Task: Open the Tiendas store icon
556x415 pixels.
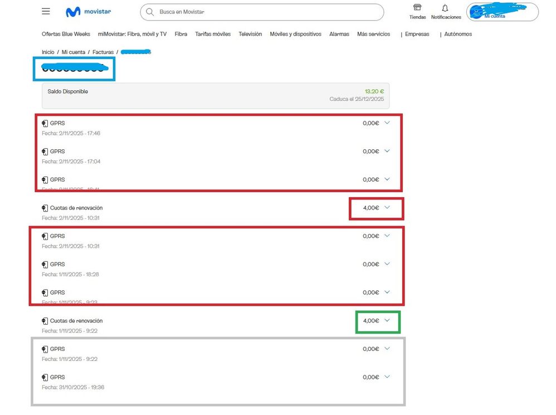Action: (417, 8)
